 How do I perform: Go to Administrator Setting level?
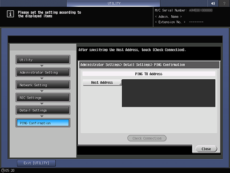click(x=43, y=72)
